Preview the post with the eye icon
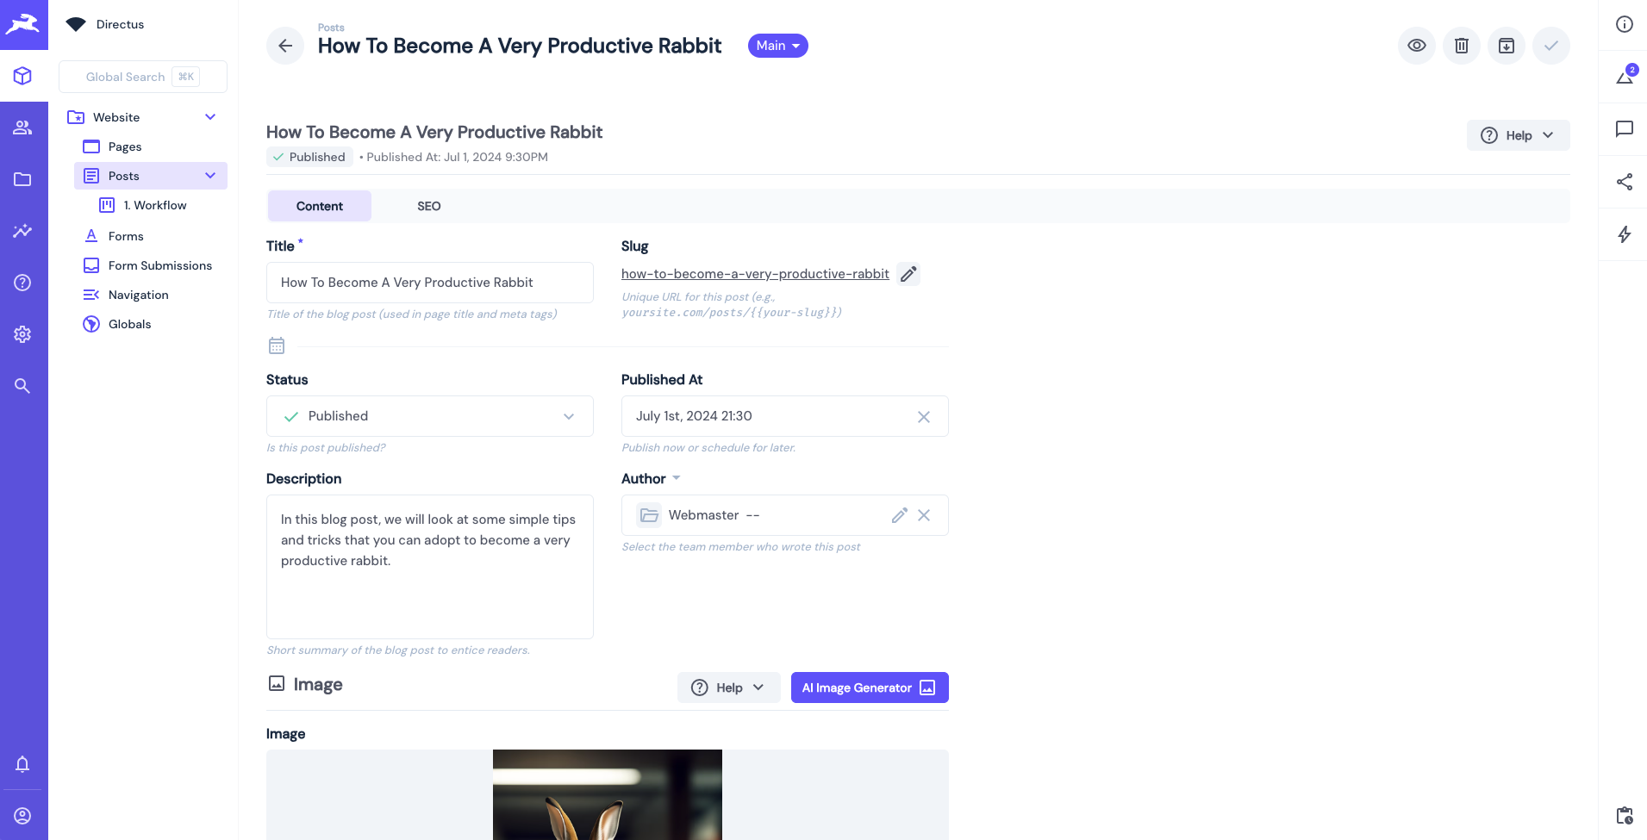1647x840 pixels. click(x=1417, y=46)
